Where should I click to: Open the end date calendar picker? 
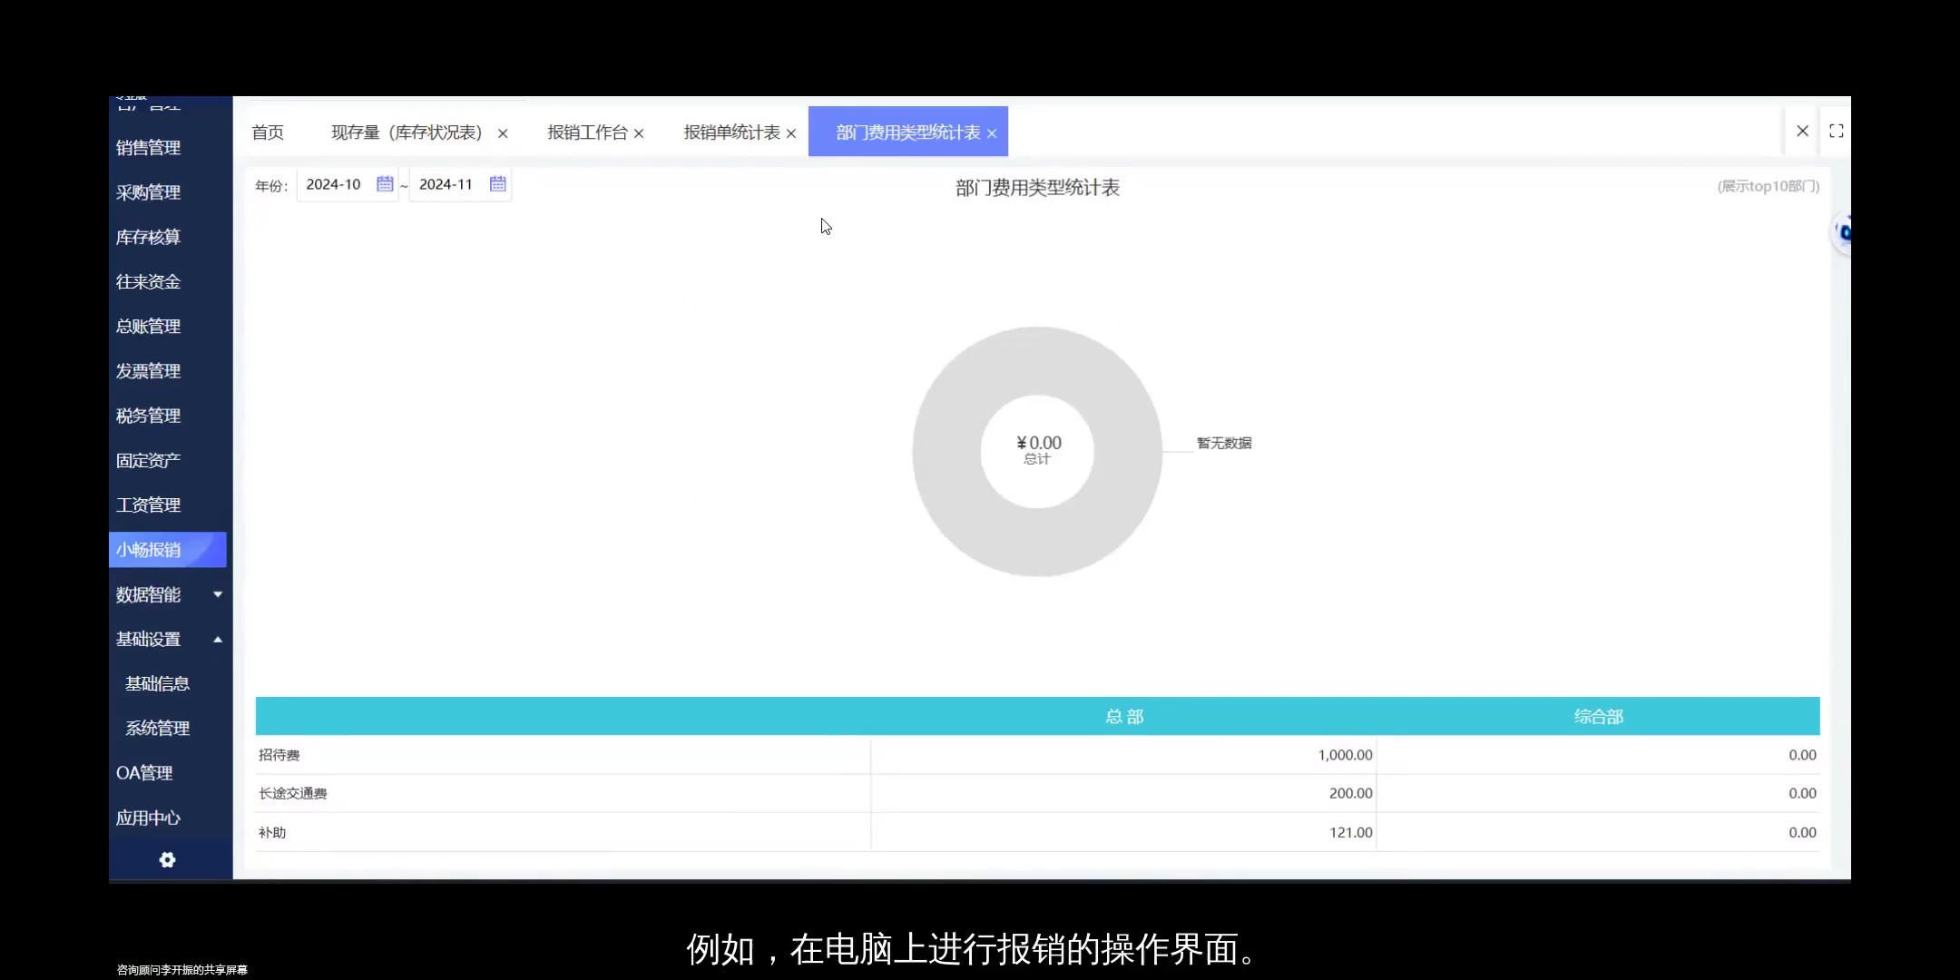tap(497, 183)
